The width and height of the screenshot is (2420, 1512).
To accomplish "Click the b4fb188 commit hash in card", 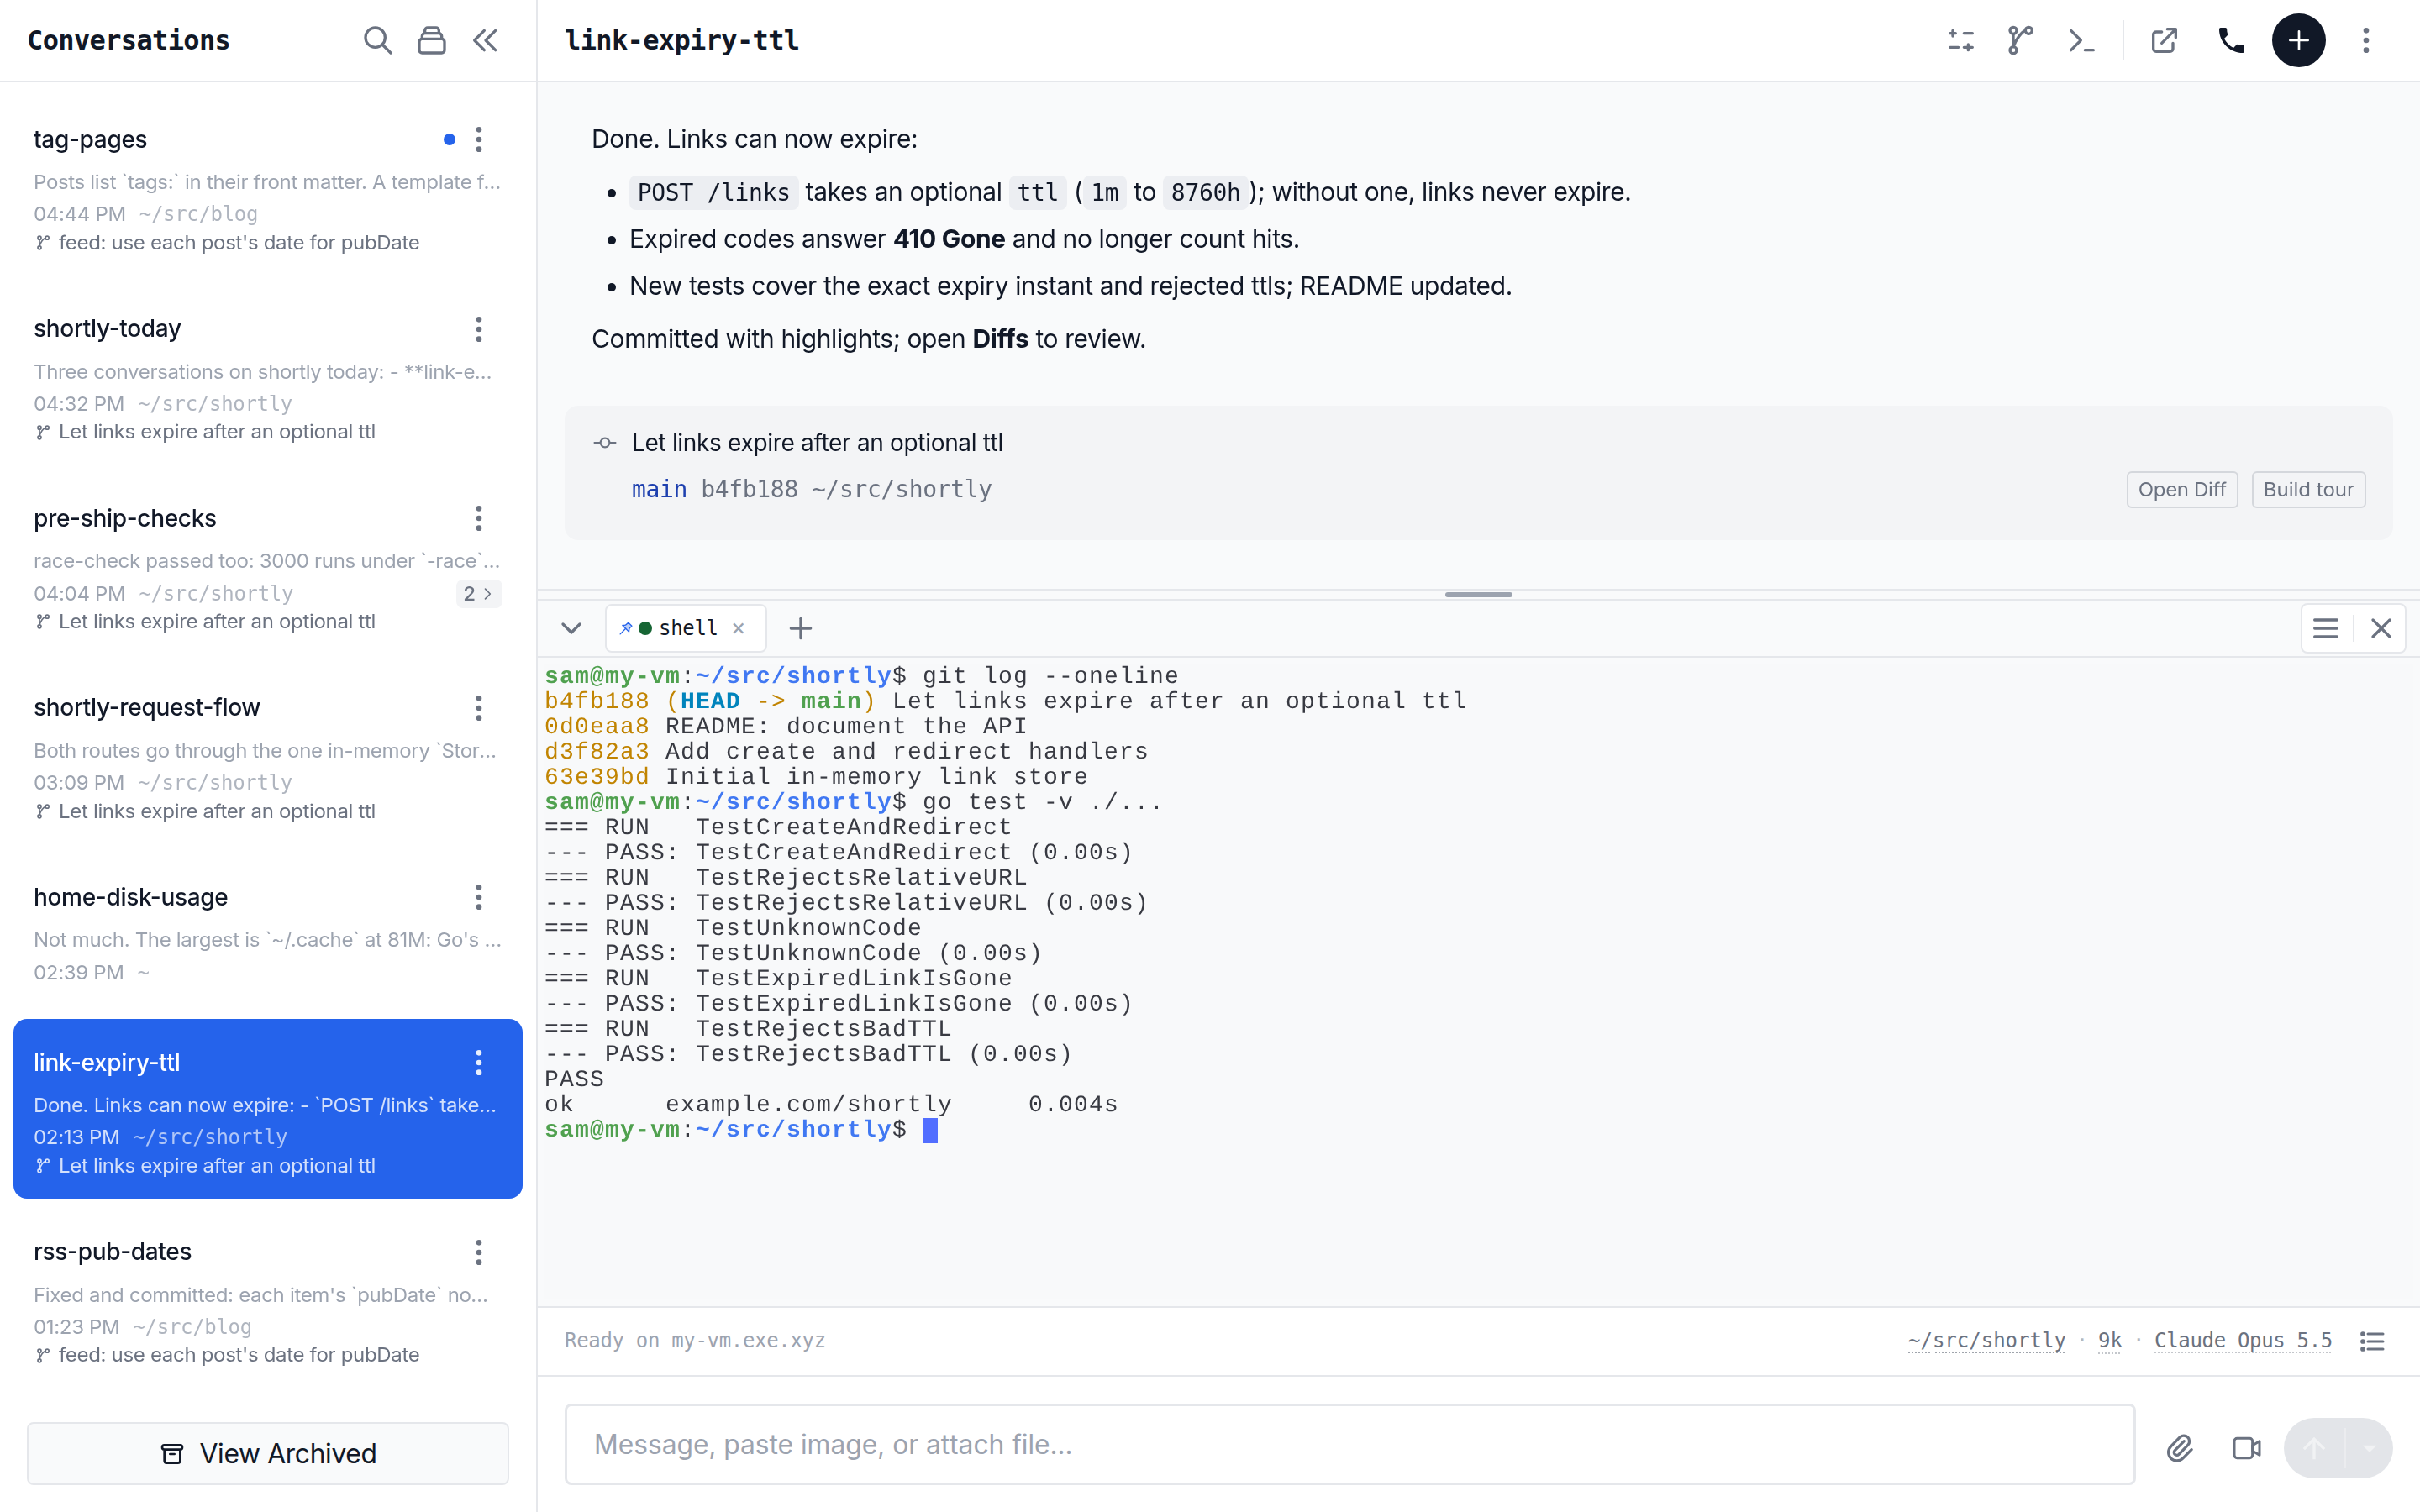I will (749, 489).
